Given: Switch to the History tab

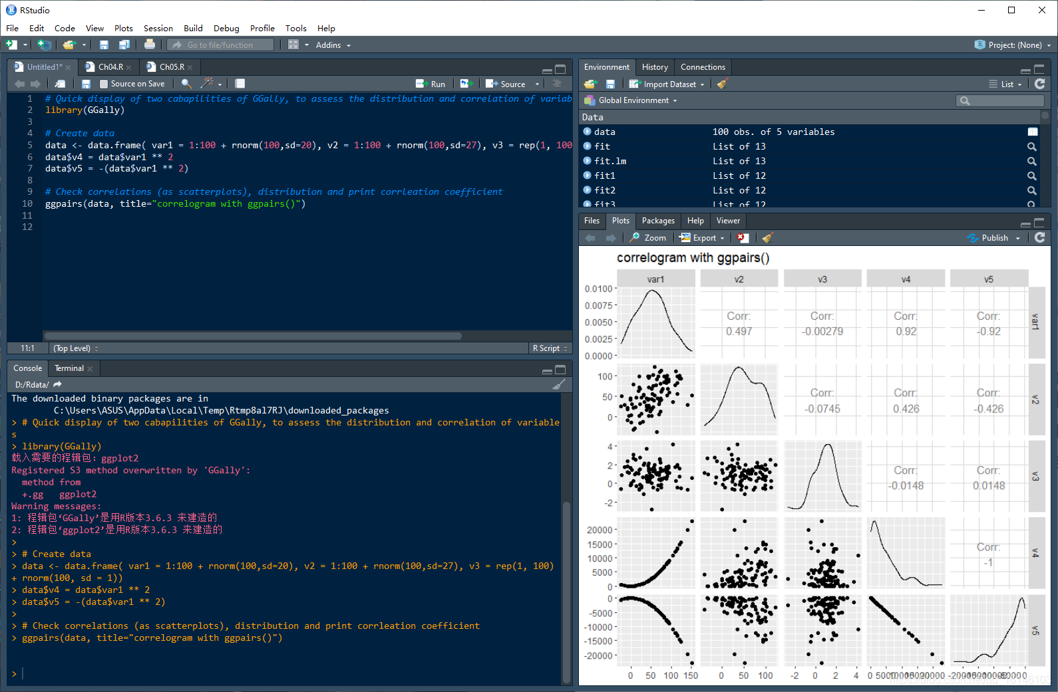Looking at the screenshot, I should [655, 67].
